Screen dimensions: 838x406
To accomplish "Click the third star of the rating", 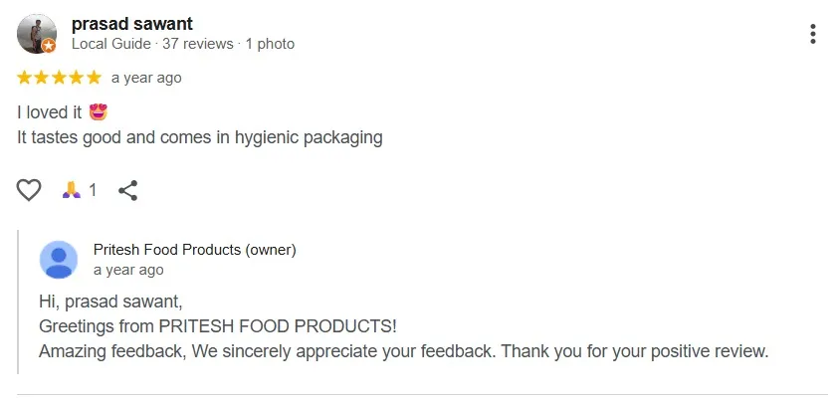I will [59, 78].
